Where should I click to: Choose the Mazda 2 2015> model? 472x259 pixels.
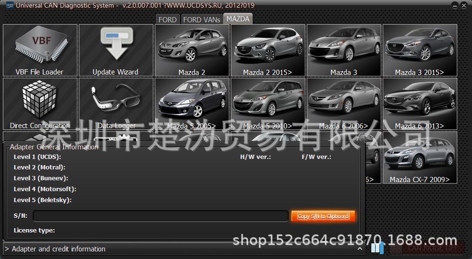point(268,50)
